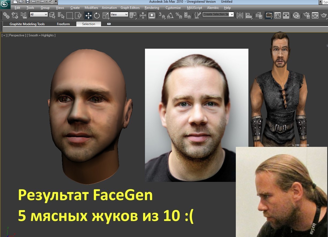Image resolution: width=328 pixels, height=237 pixels.
Task: Toggle Percent Snap in toolbar
Action: coord(178,16)
